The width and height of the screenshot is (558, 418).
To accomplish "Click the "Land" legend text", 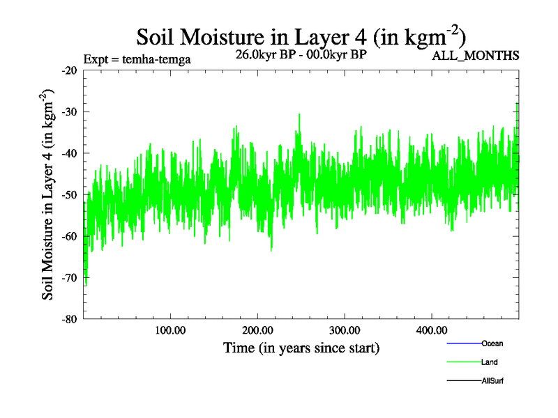I will click(x=489, y=362).
